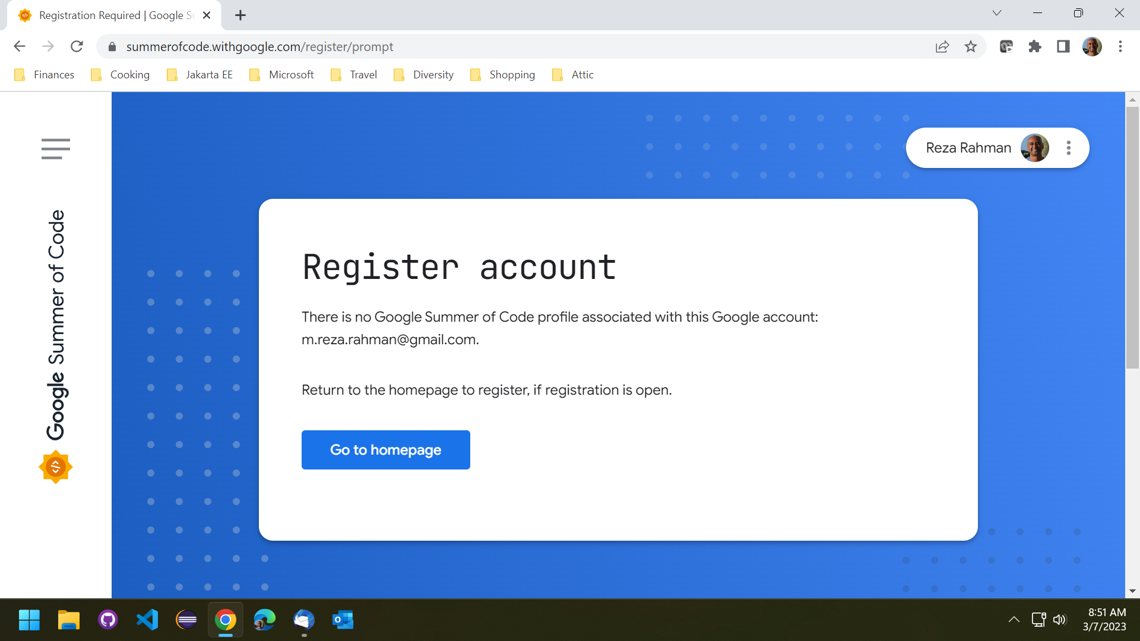Open the extension icon next to puzzle piece

(x=1006, y=46)
